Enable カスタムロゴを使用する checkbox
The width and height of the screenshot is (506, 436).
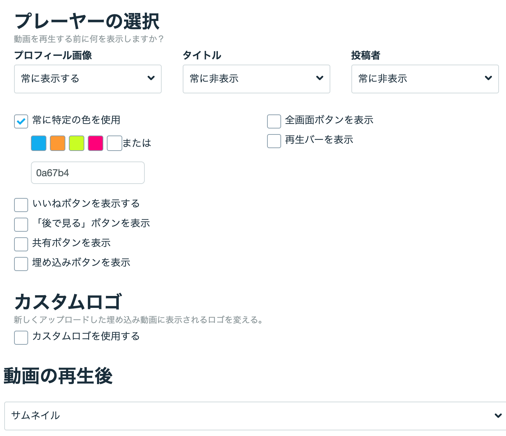pos(21,338)
